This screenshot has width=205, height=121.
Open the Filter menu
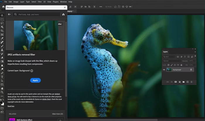click(x=40, y=2)
